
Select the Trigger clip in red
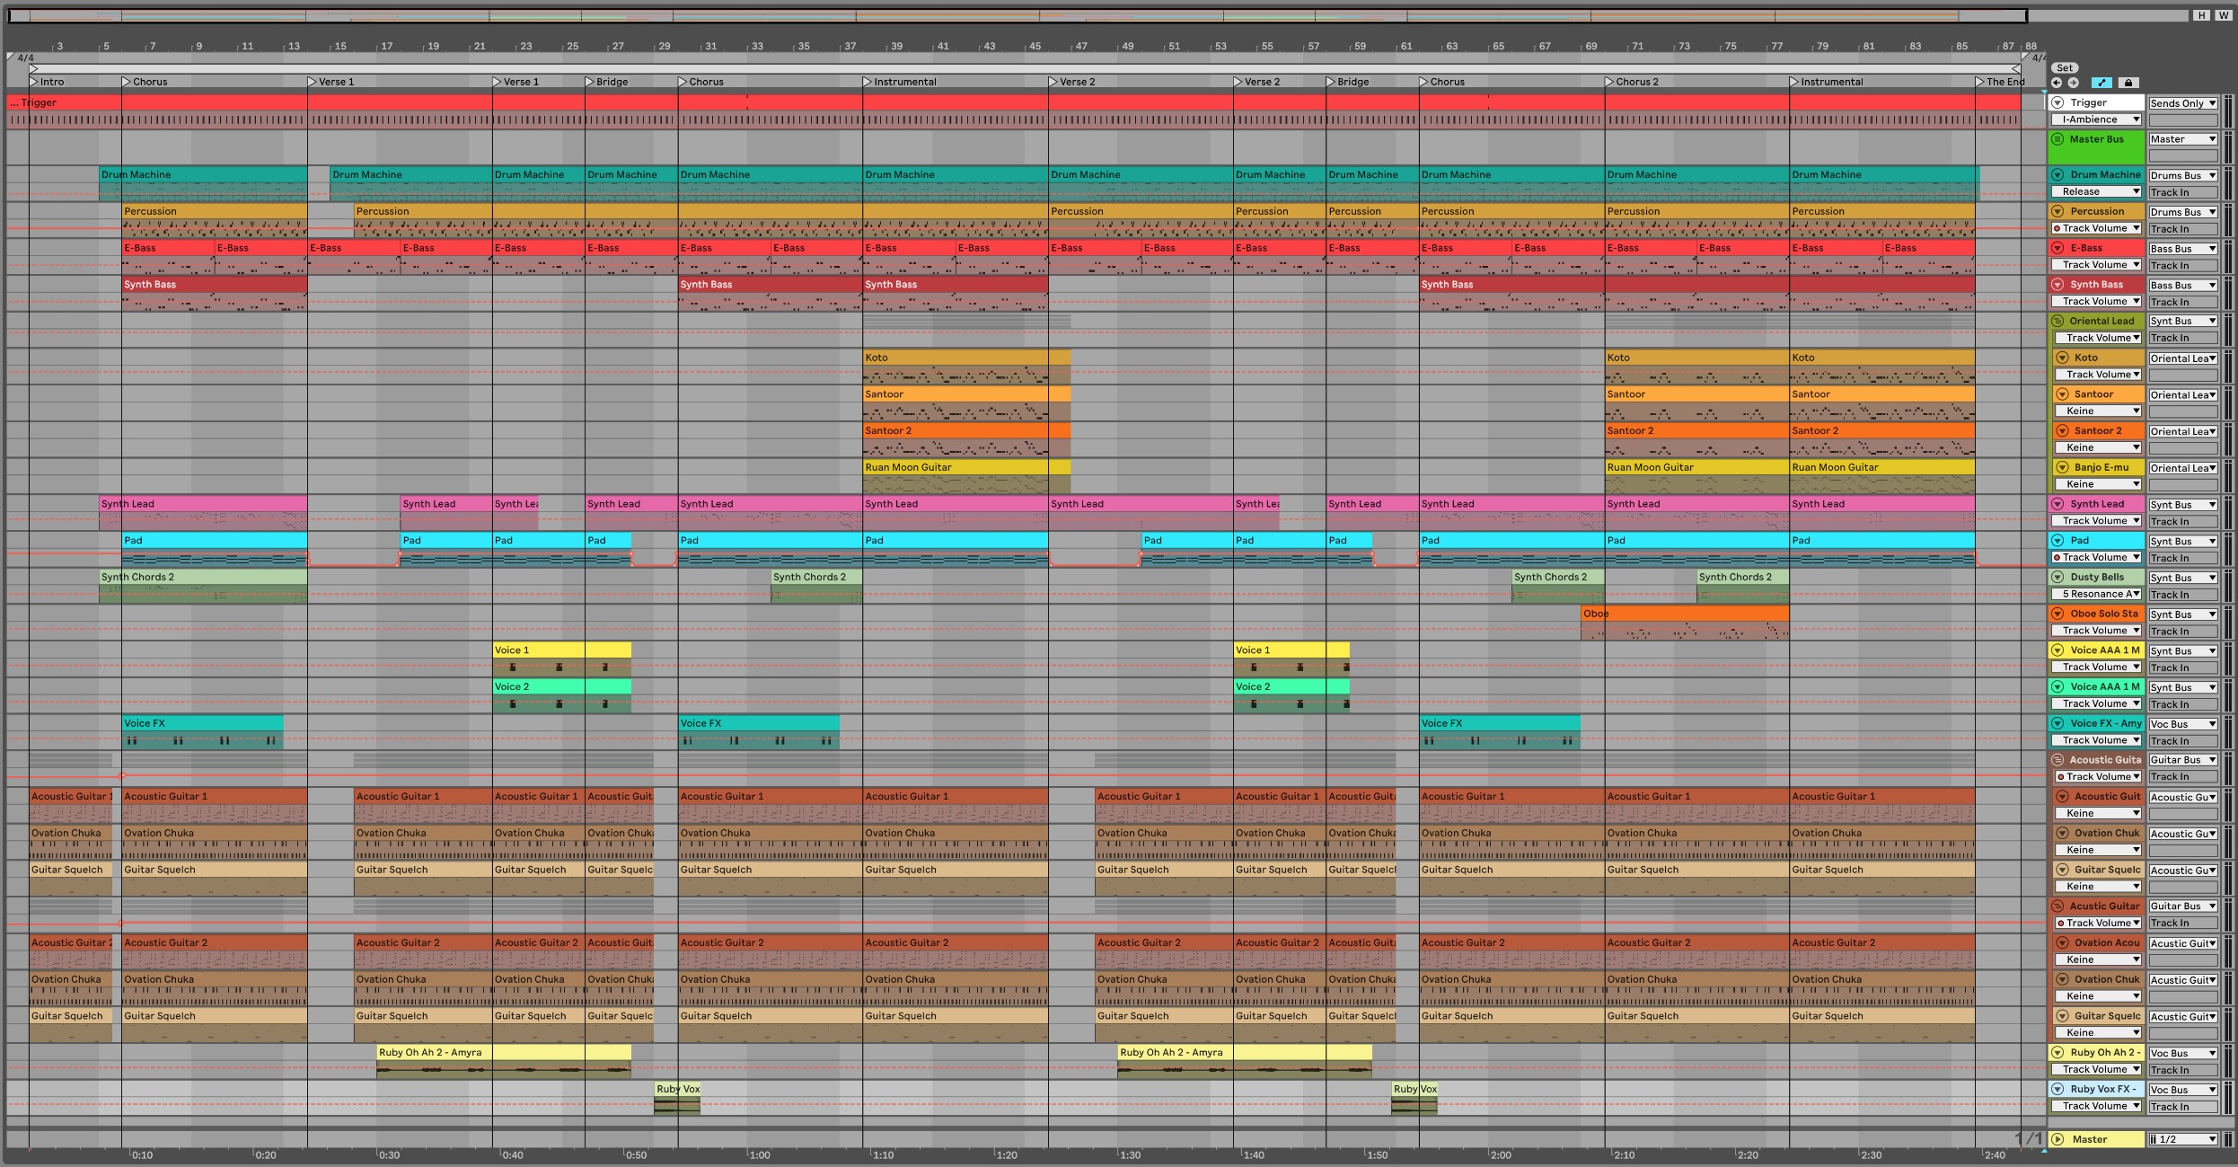click(1014, 102)
